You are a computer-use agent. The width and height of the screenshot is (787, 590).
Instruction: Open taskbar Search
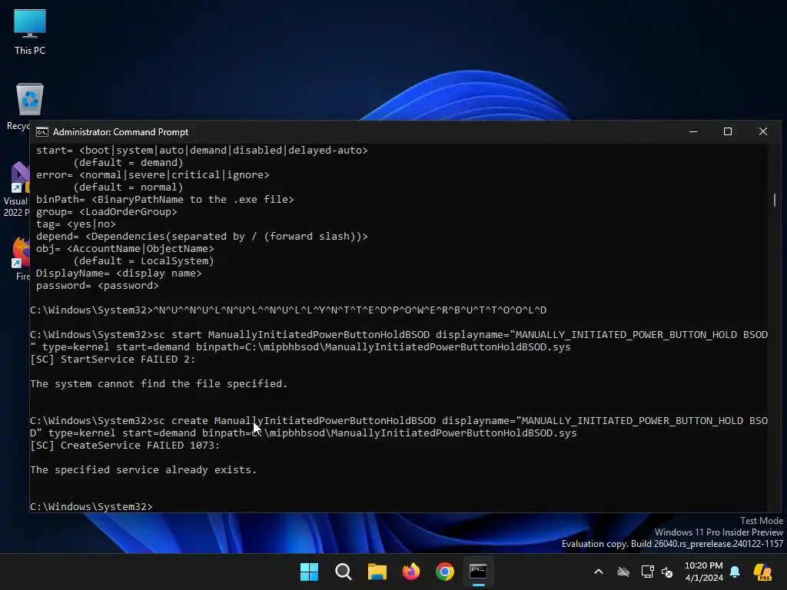tap(344, 572)
